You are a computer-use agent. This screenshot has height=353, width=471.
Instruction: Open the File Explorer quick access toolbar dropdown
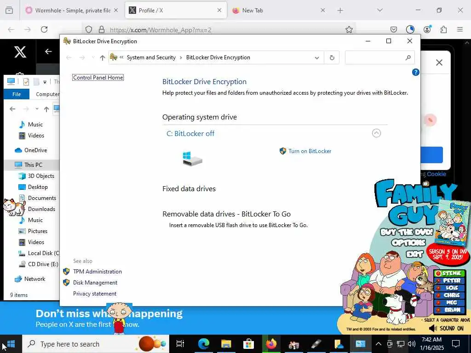(x=45, y=82)
